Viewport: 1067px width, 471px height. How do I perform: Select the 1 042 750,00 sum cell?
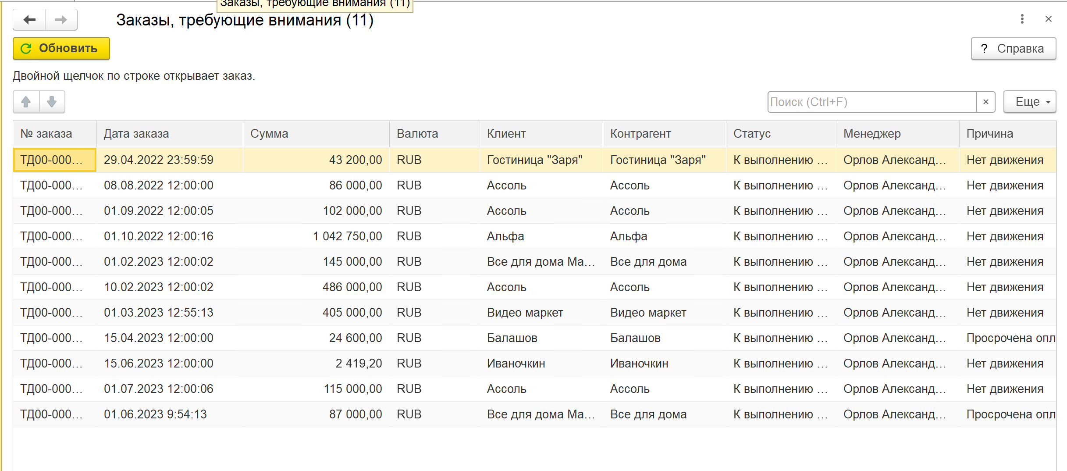point(316,236)
